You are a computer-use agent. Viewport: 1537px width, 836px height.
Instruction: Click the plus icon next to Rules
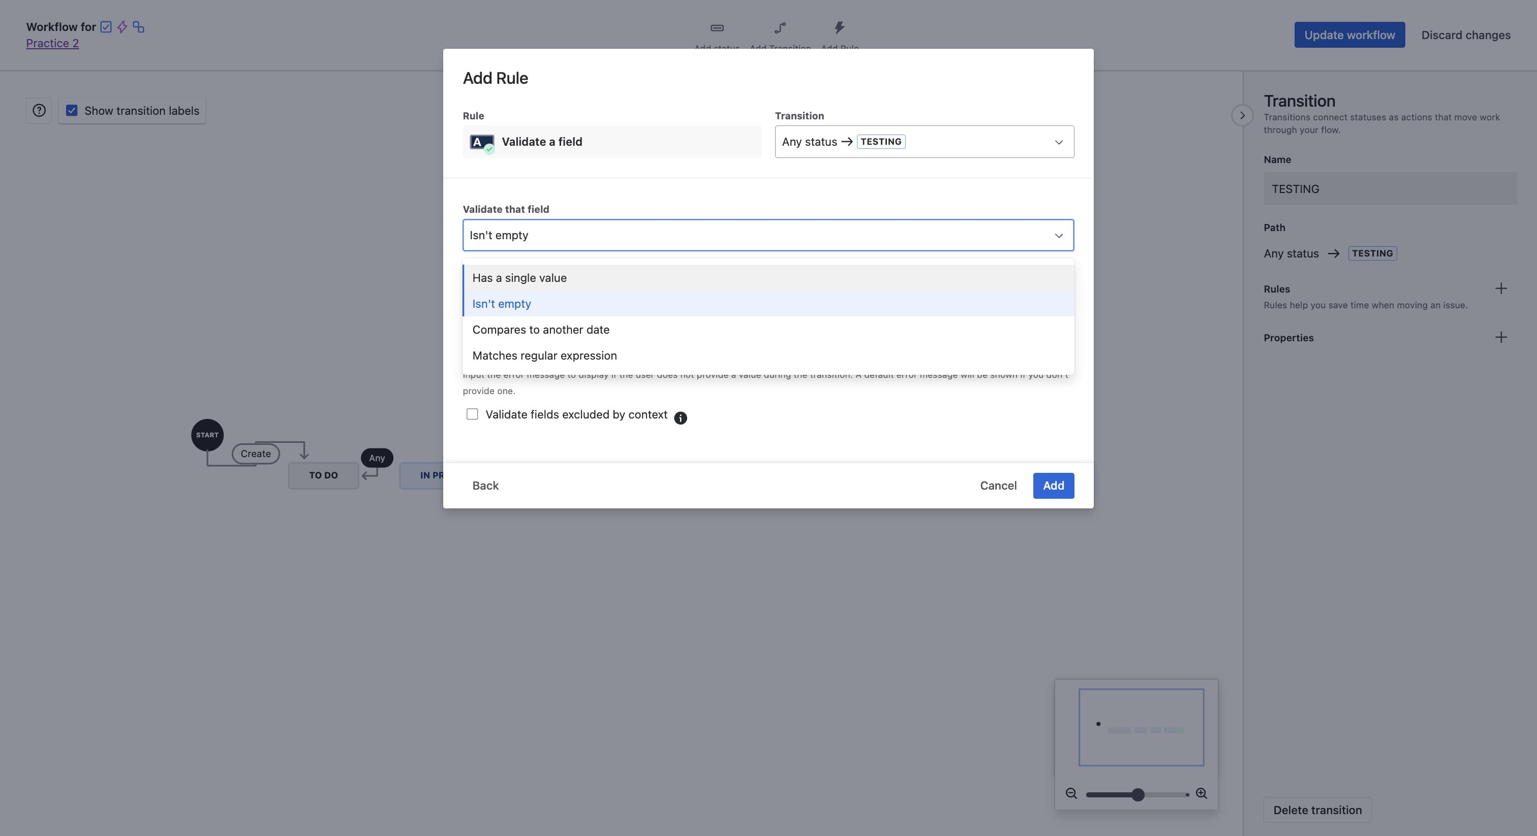(x=1501, y=288)
